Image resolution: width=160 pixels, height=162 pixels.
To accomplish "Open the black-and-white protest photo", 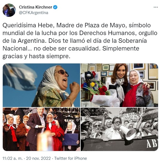I will point(119,129).
